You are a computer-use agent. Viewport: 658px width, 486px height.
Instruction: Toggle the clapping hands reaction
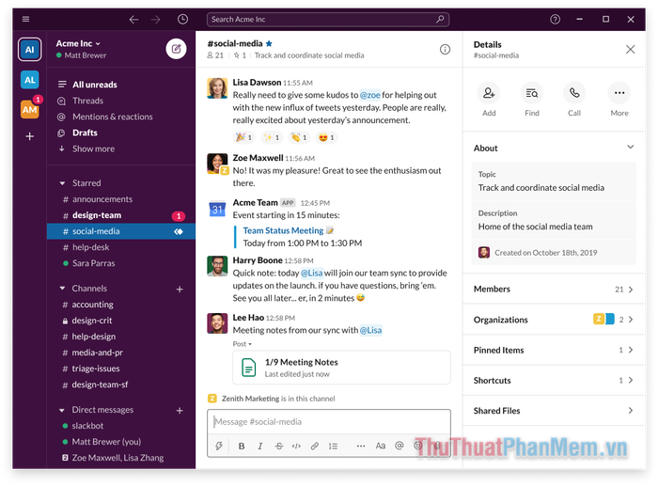click(299, 137)
